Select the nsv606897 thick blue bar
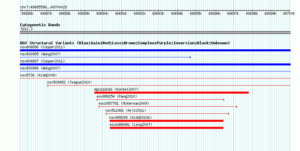This screenshot has height=151, width=300. (x=155, y=64)
